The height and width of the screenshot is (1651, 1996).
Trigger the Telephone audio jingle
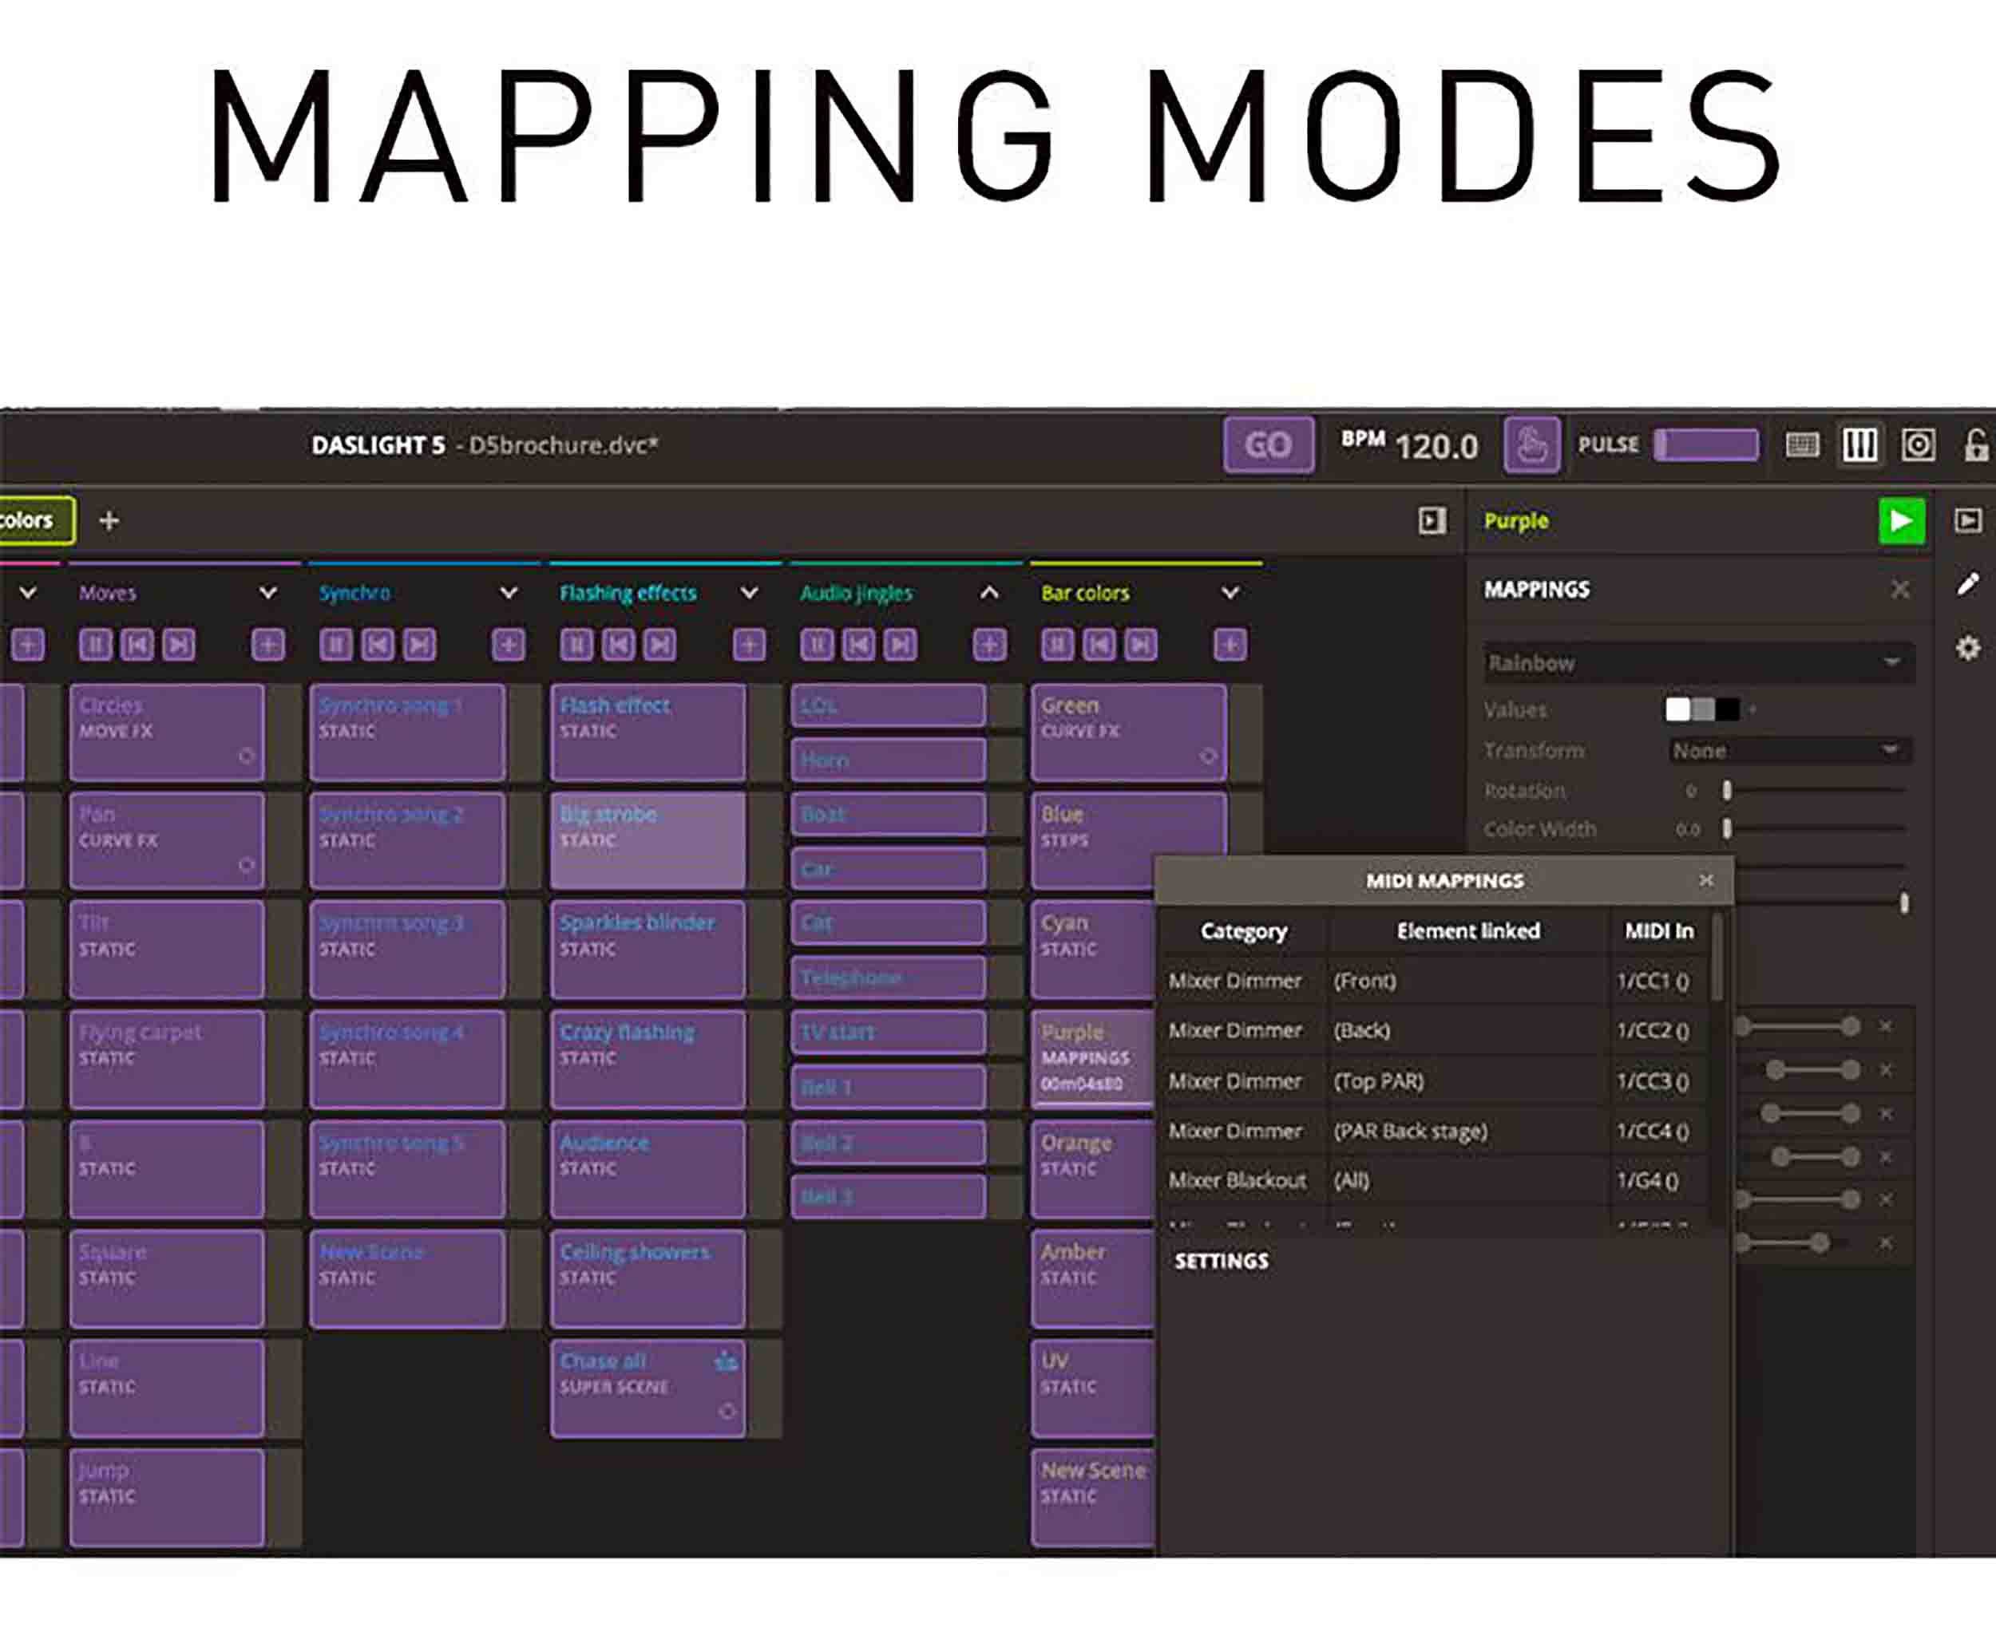[x=889, y=977]
